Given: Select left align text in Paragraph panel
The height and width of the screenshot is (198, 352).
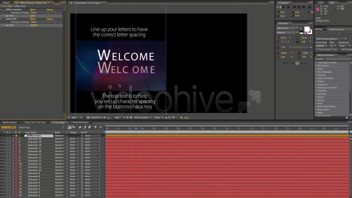Looking at the screenshot, I should [279, 7].
